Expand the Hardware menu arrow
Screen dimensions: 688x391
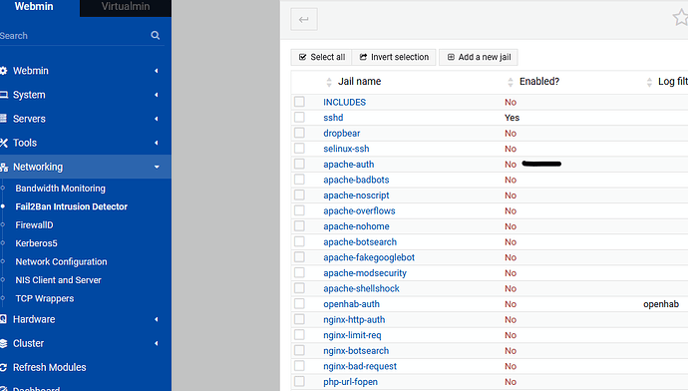pyautogui.click(x=157, y=319)
